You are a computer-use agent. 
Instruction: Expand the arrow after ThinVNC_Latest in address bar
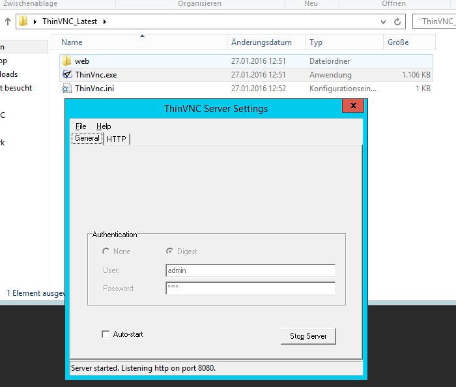pos(105,21)
